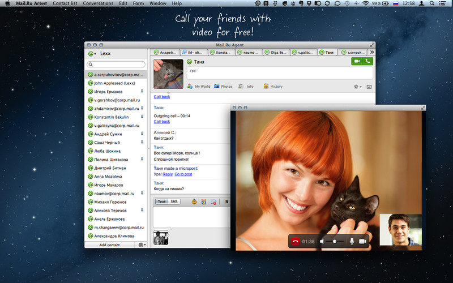Open the Russian flag input source menu
453x283 pixels.
(x=396, y=3)
